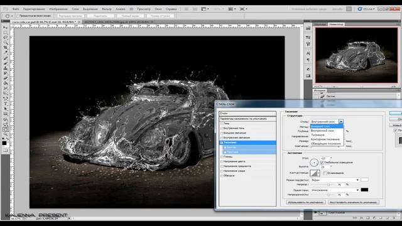Select the Move tool
Viewport: 402px width, 226px height.
tap(5, 28)
